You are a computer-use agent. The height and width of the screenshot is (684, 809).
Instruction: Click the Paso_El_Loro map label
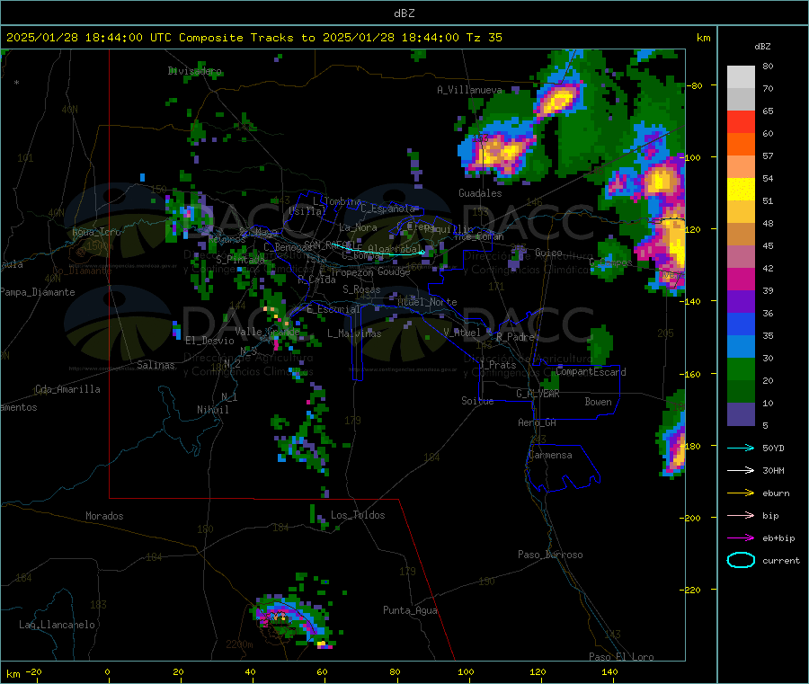[x=621, y=657]
